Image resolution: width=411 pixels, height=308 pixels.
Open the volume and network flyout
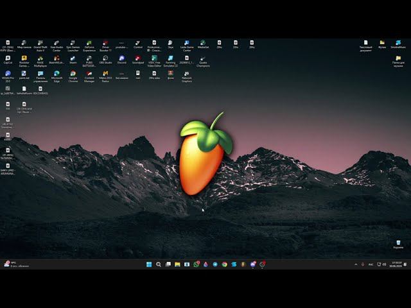tap(381, 264)
